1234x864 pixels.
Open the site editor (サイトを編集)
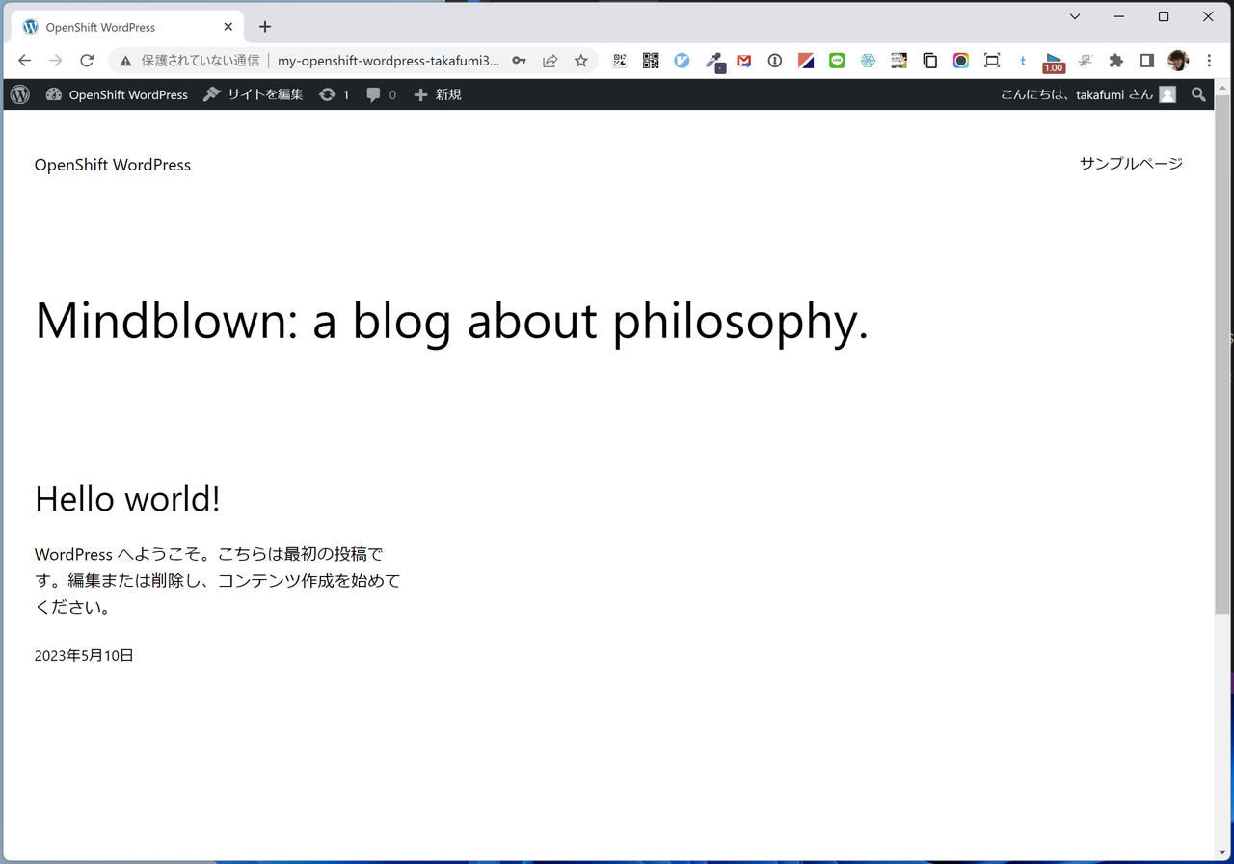[254, 94]
